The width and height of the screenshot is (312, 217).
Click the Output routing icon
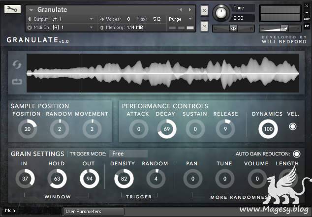click(29, 19)
